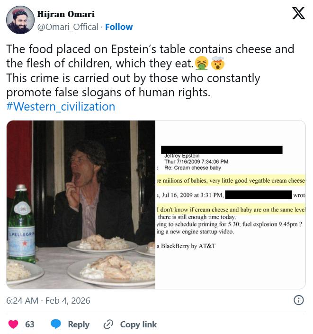Open the 6:24 AM Feb 4 timestamp
Screen dimensions: 313x334
[x=48, y=301]
